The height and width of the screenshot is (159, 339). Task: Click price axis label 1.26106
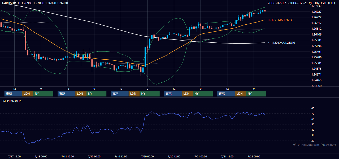317,34
